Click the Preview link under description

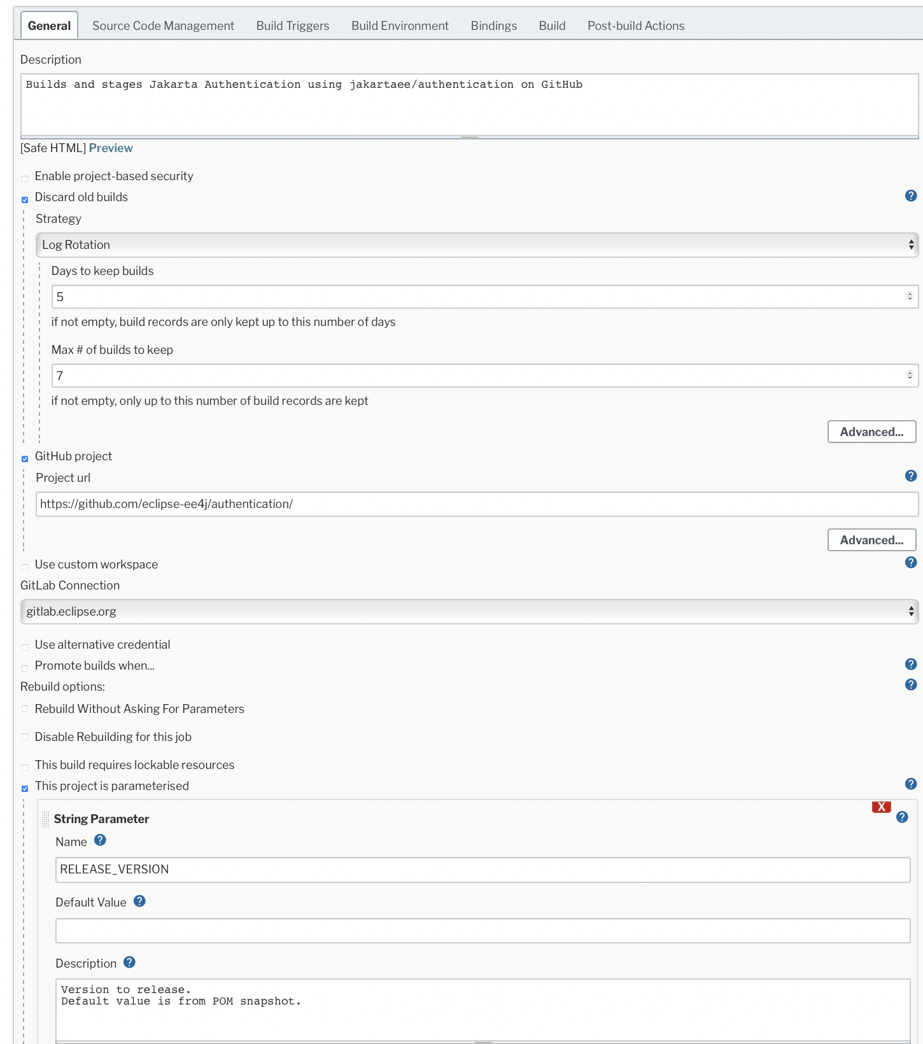(x=111, y=148)
